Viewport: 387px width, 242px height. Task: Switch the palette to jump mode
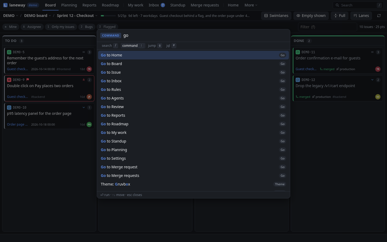click(x=155, y=46)
